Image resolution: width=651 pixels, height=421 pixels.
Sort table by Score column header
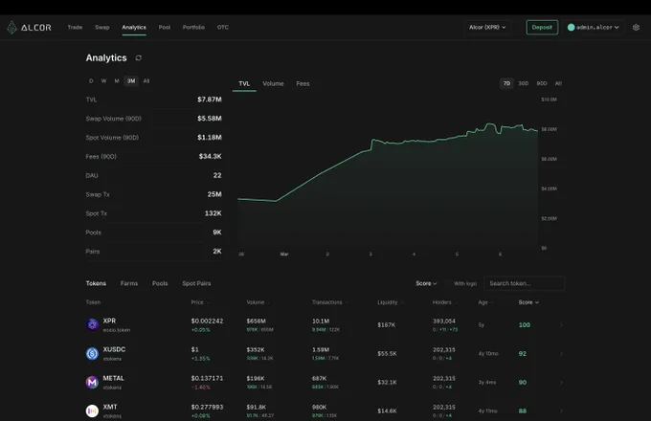click(528, 302)
